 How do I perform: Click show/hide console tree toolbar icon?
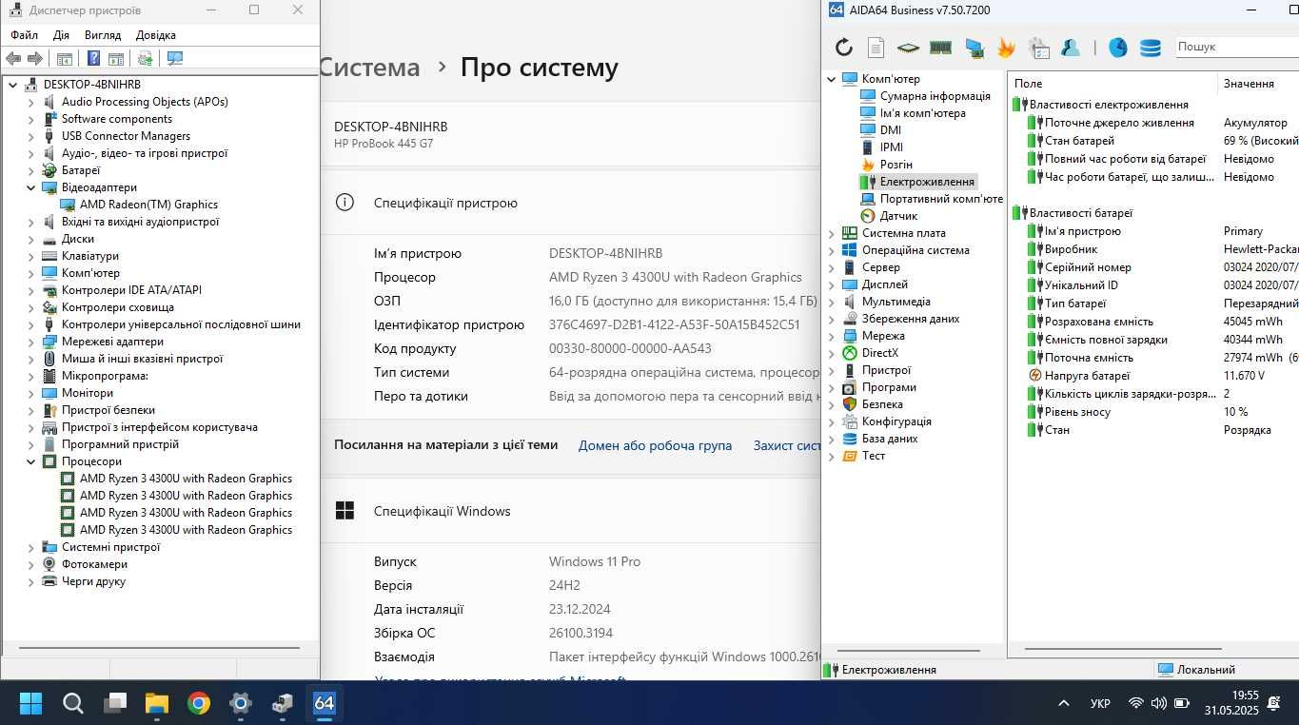click(65, 59)
